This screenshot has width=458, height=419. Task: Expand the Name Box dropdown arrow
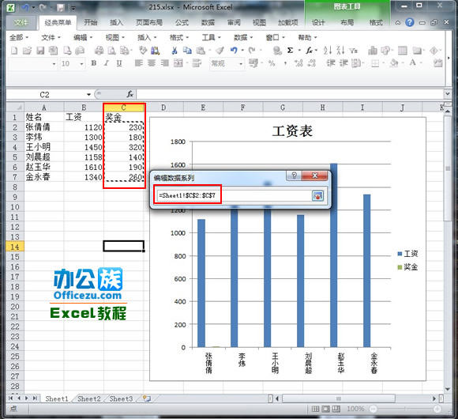tap(88, 94)
